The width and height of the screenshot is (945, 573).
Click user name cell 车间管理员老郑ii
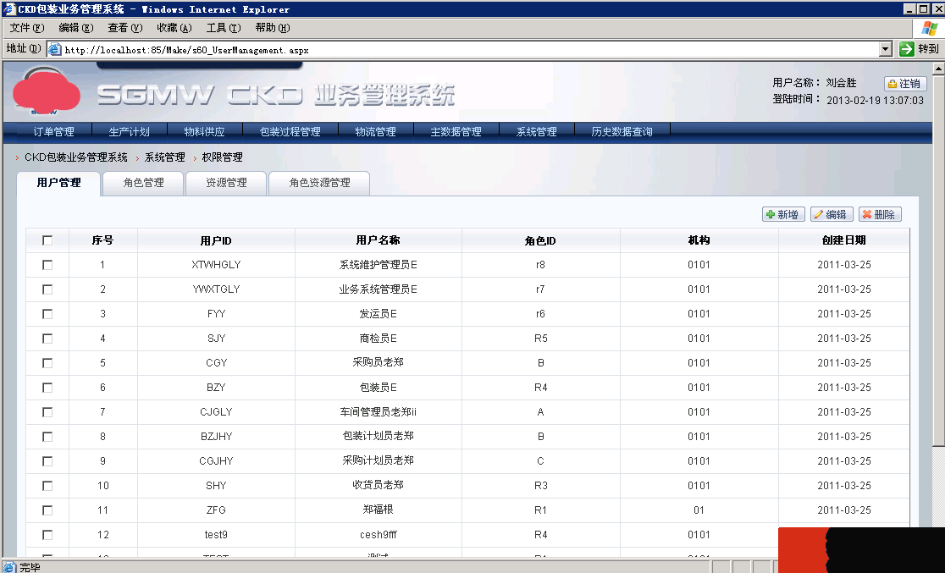(x=378, y=412)
